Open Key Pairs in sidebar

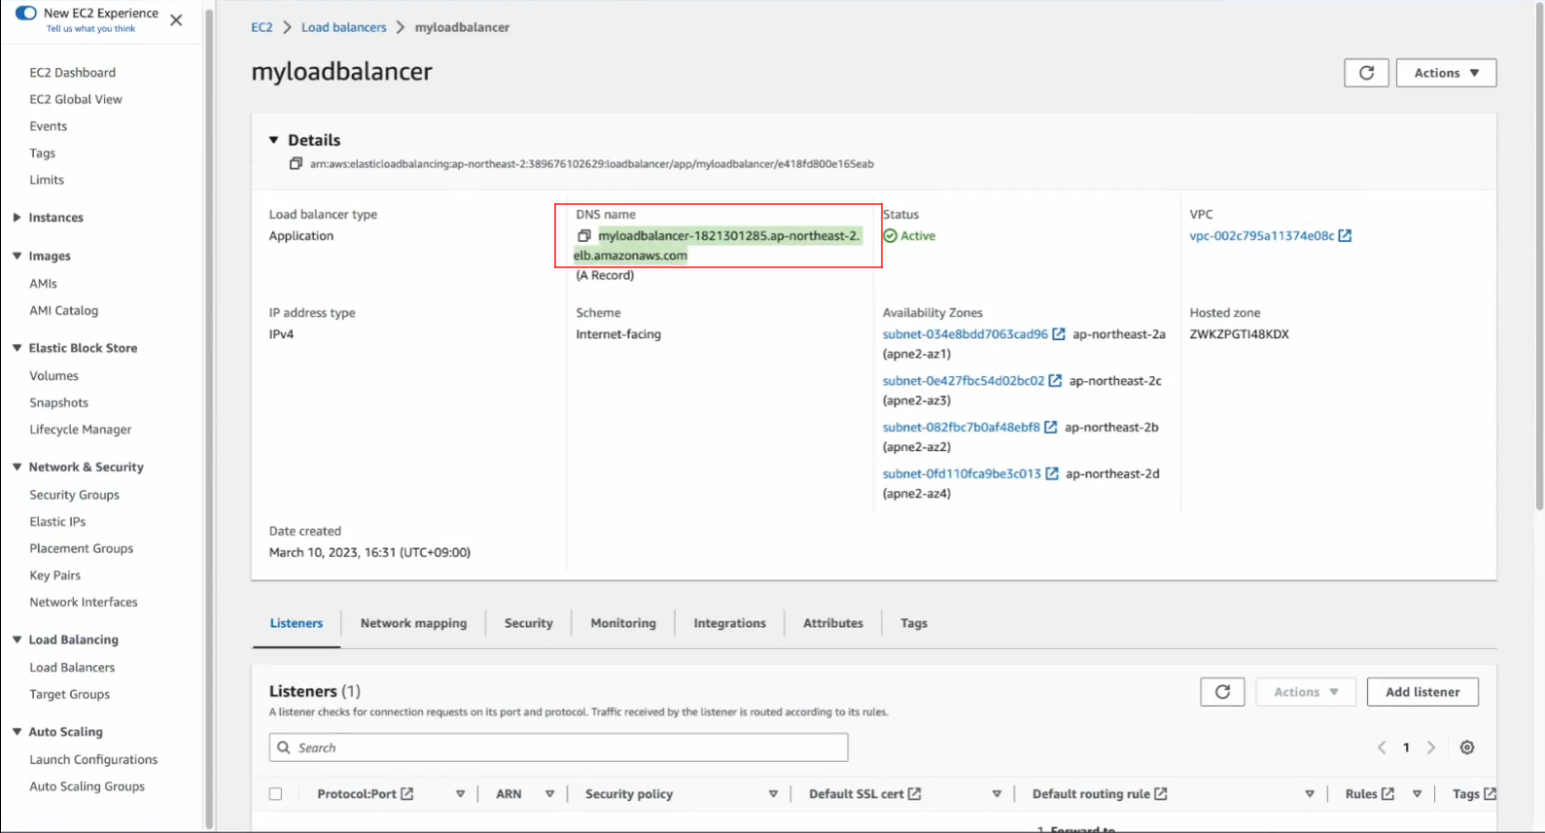point(54,575)
